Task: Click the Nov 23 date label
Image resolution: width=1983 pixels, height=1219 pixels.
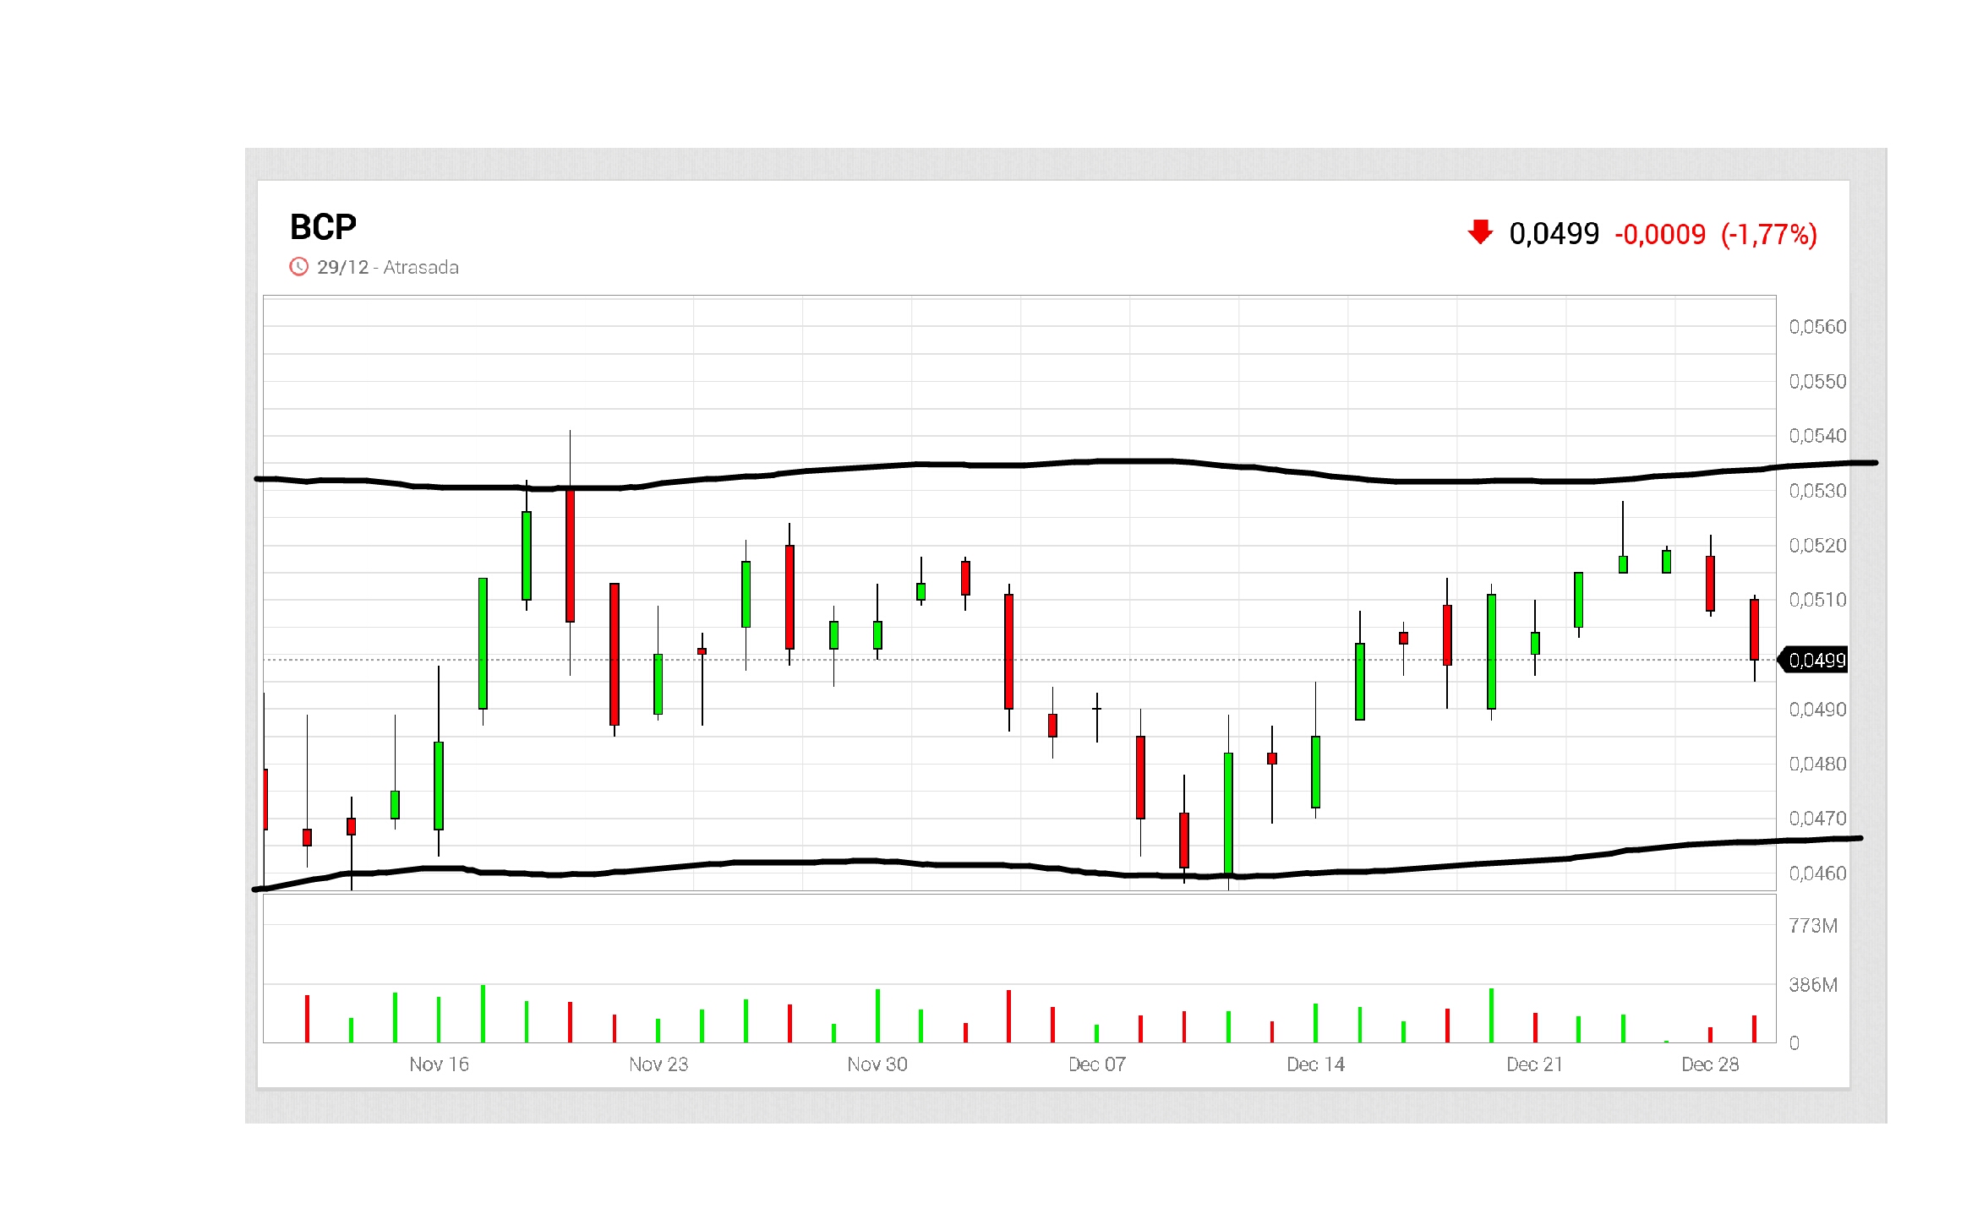Action: 658,1064
